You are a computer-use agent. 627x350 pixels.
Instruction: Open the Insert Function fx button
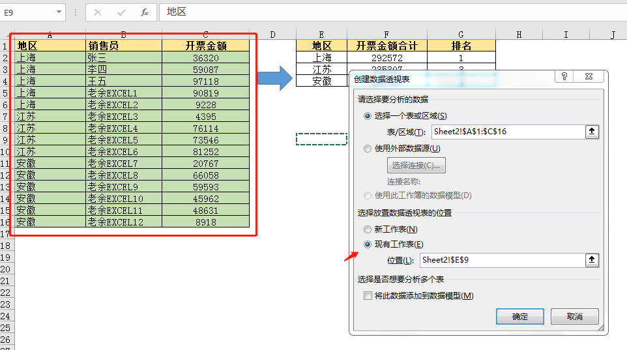click(x=145, y=12)
